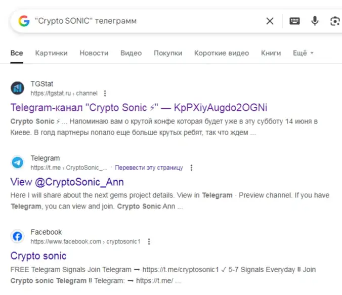Open the on-screen keyboard input tool
The image size is (342, 295).
[294, 21]
